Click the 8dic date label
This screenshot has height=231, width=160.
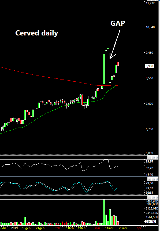[x=3, y=228]
